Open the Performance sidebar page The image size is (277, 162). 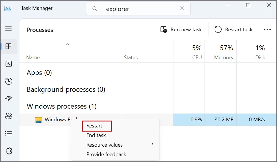tap(8, 64)
